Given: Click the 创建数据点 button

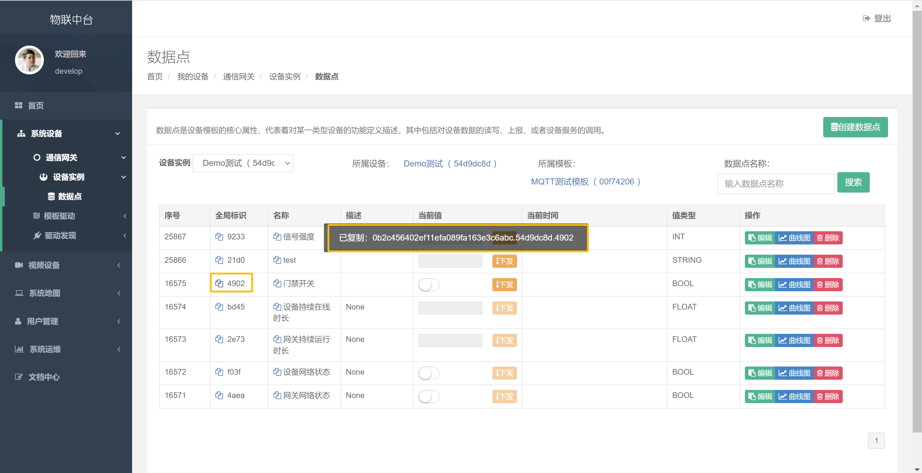Looking at the screenshot, I should (x=855, y=127).
